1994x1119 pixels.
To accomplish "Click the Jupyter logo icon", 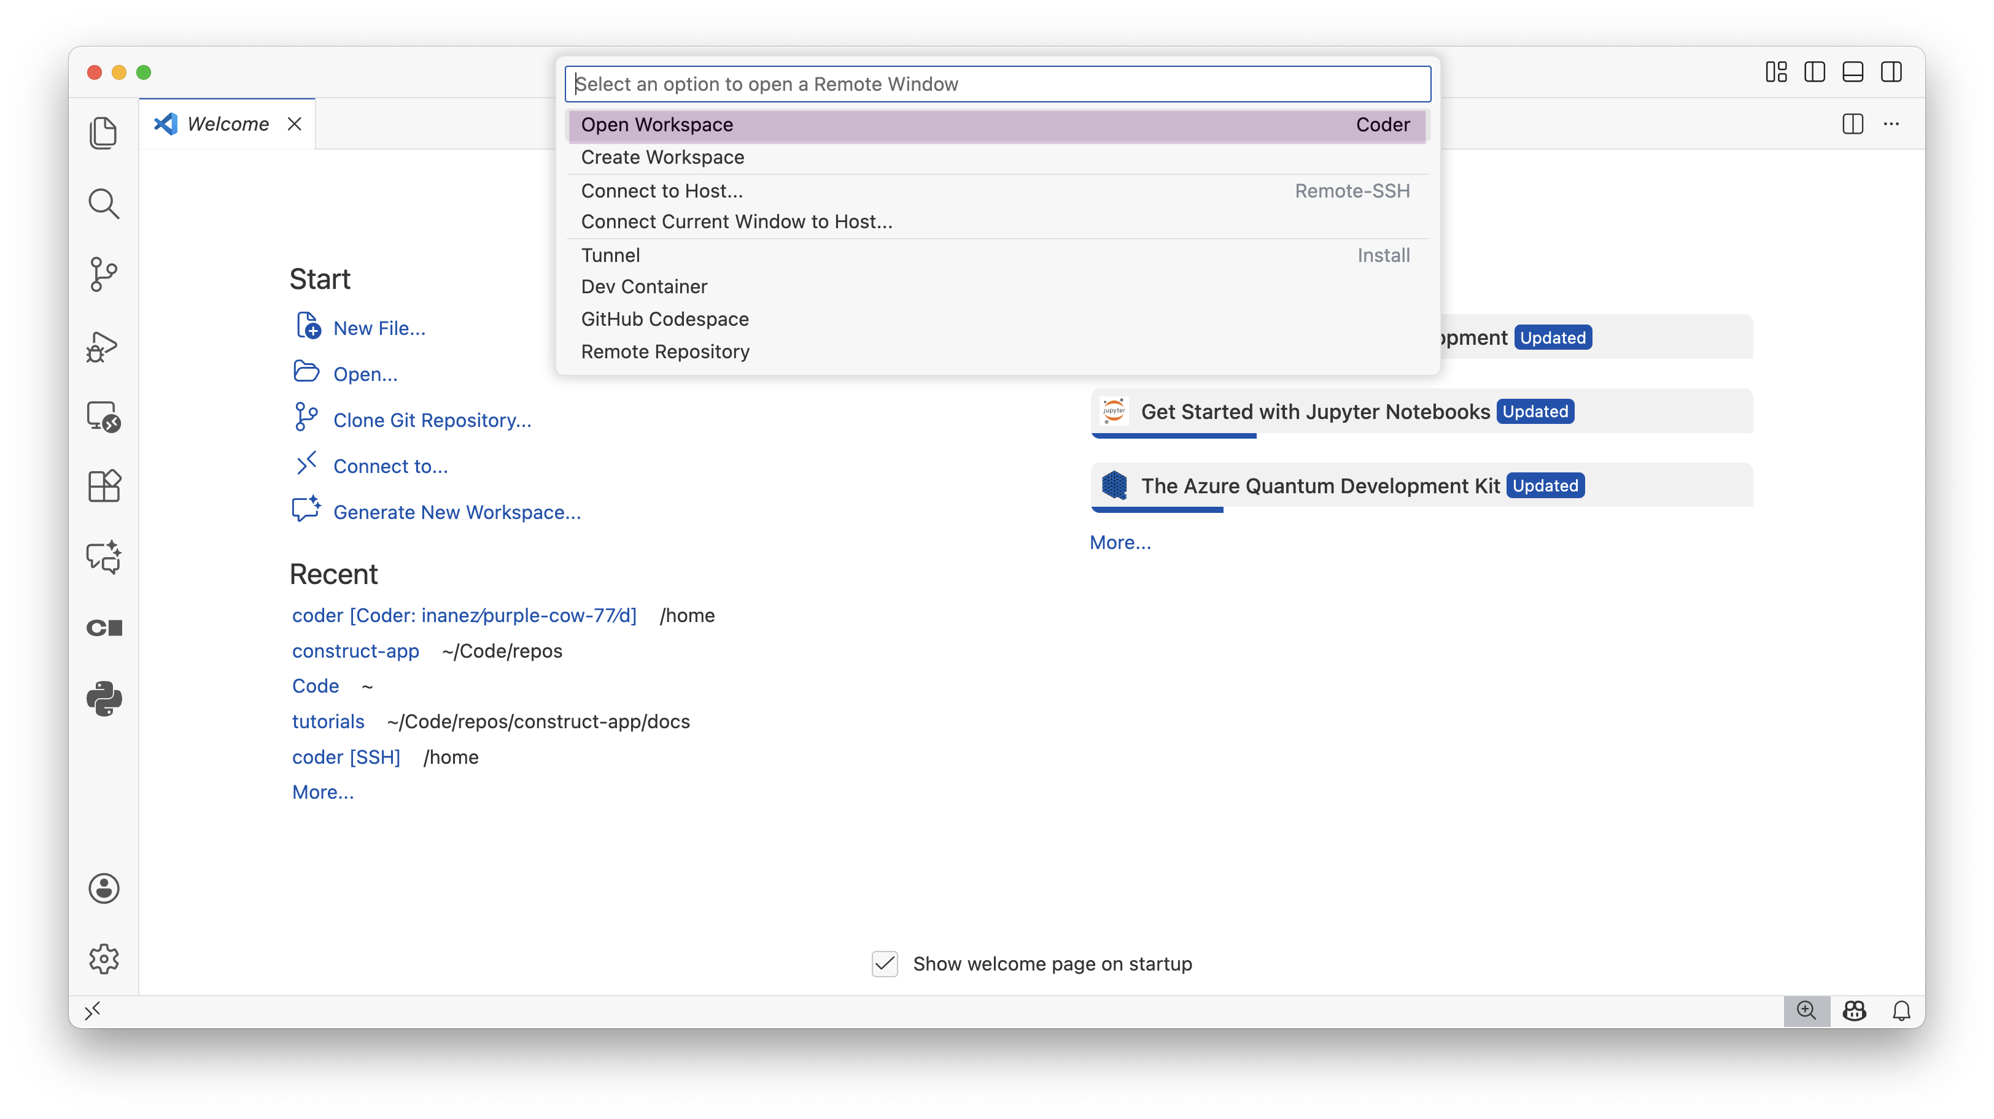I will (1114, 412).
